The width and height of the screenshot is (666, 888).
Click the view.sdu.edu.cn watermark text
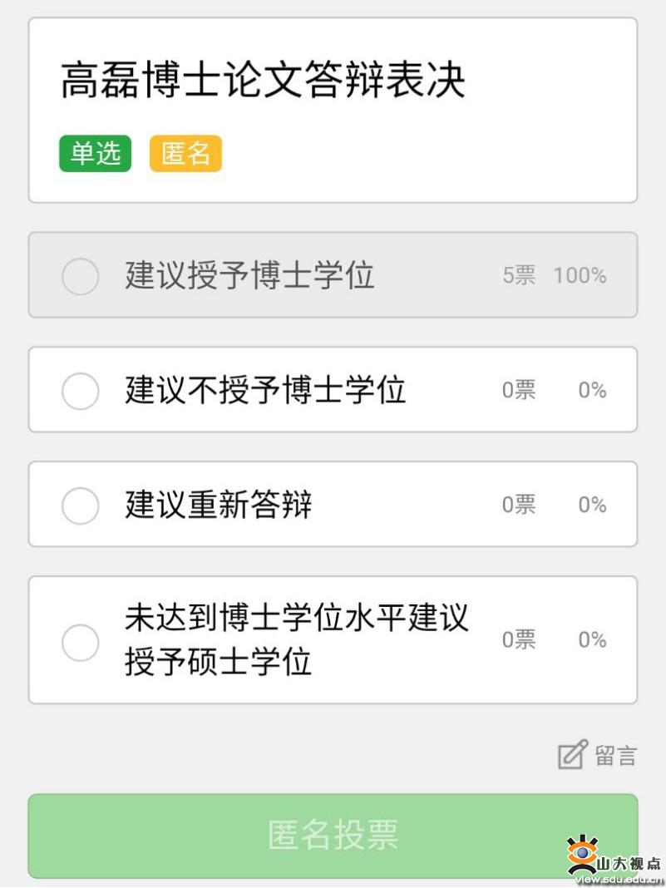pyautogui.click(x=619, y=880)
